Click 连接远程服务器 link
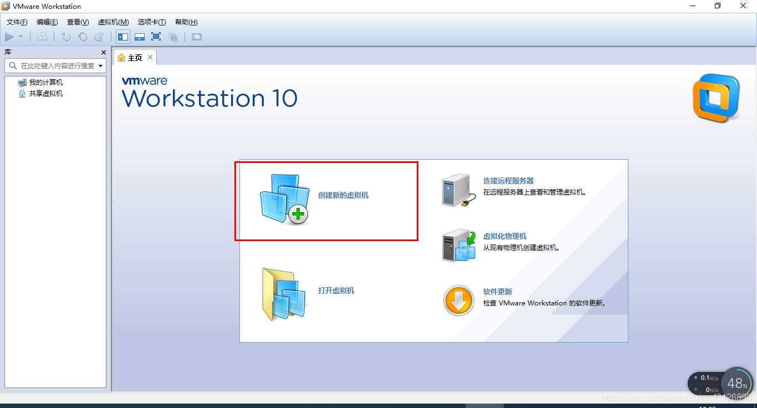This screenshot has width=757, height=408. 508,181
